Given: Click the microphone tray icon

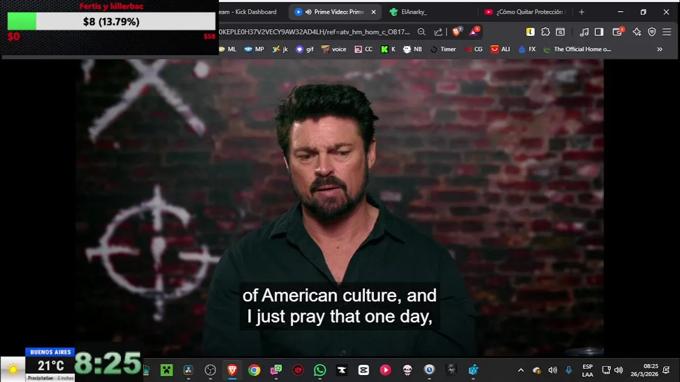Looking at the screenshot, I should [568, 370].
